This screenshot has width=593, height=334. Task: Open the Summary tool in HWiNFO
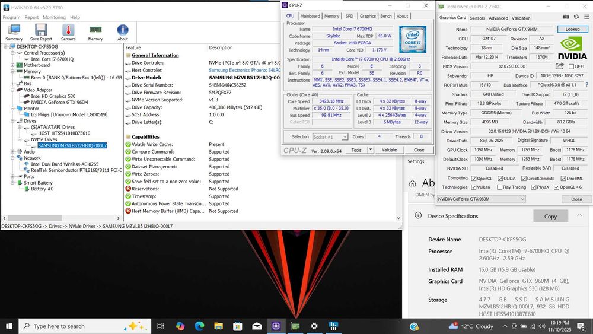click(14, 32)
